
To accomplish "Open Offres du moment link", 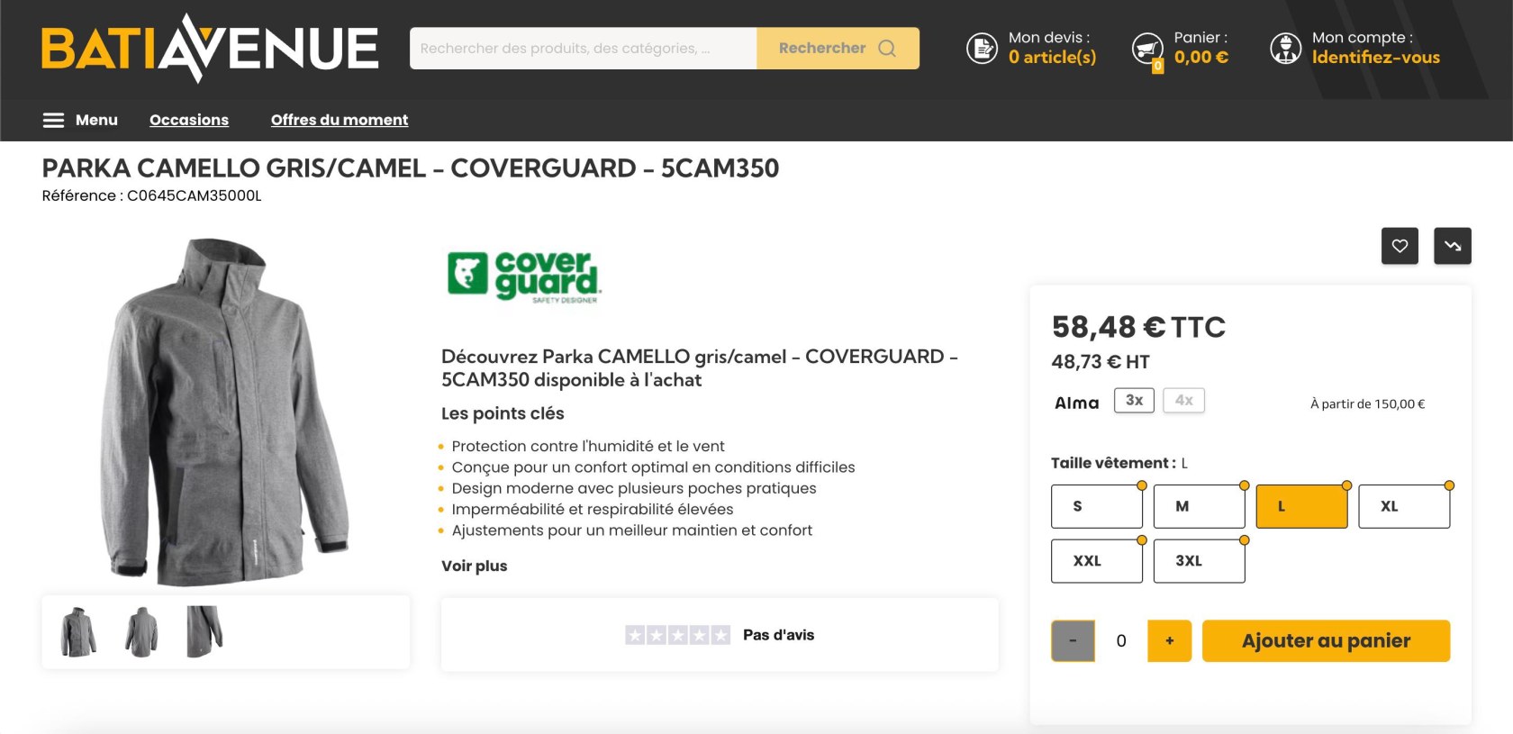I will 340,120.
